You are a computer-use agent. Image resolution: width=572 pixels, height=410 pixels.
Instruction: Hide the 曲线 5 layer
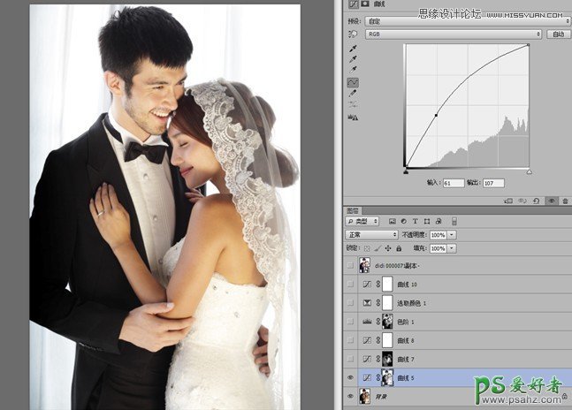click(x=351, y=377)
